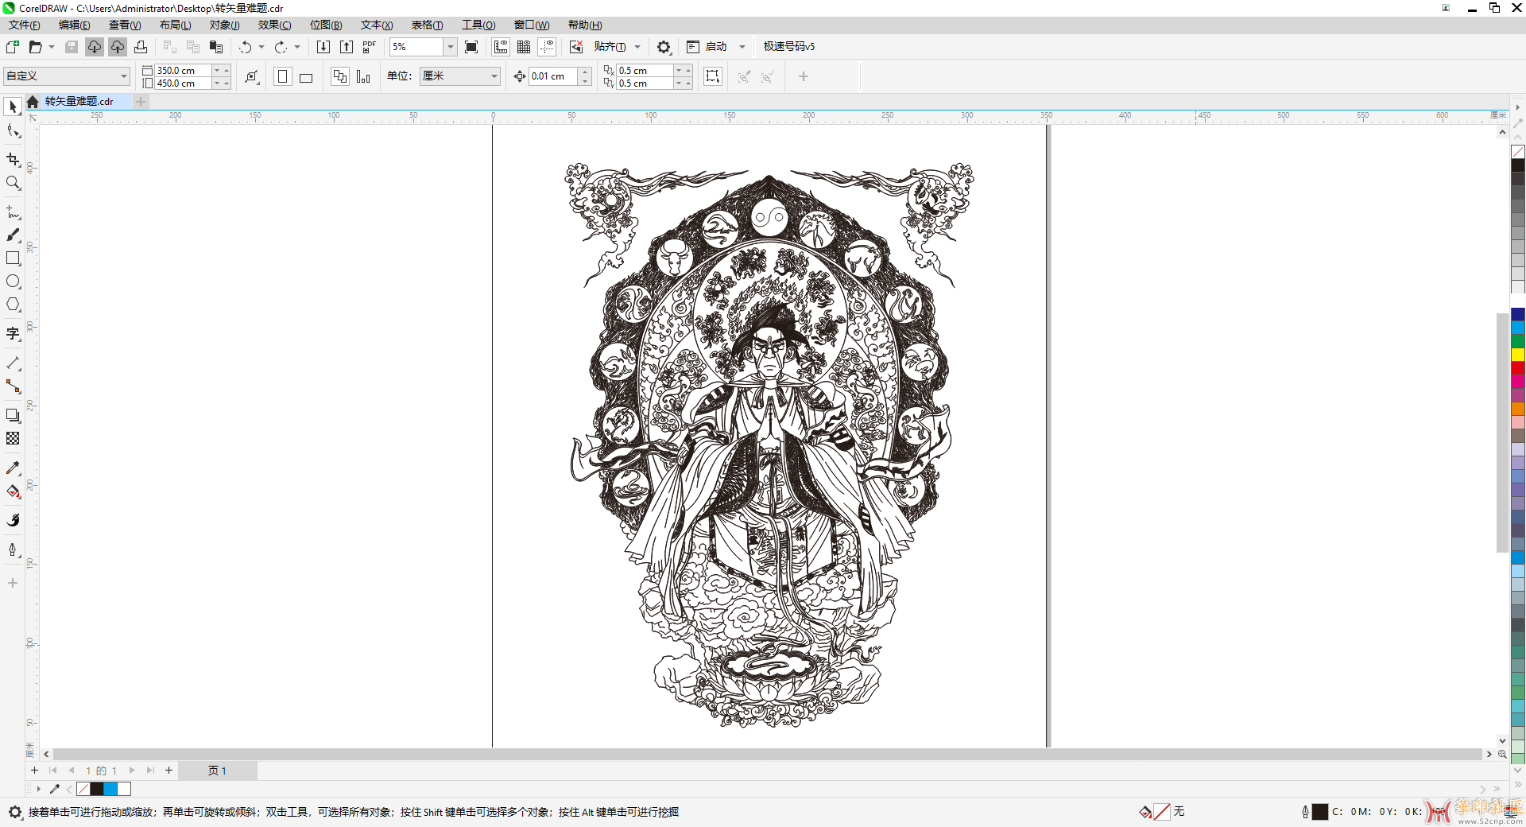Expand the 贴齐 snap-to dropdown

(637, 47)
